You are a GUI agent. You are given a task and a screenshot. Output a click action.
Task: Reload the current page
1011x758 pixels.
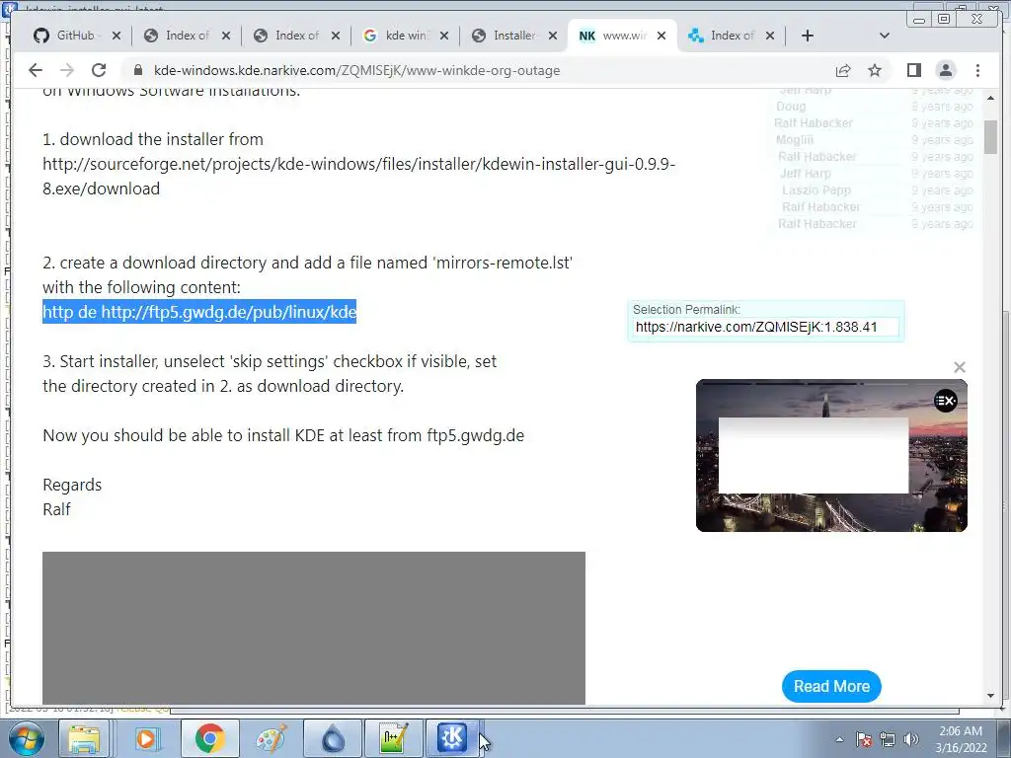coord(98,70)
